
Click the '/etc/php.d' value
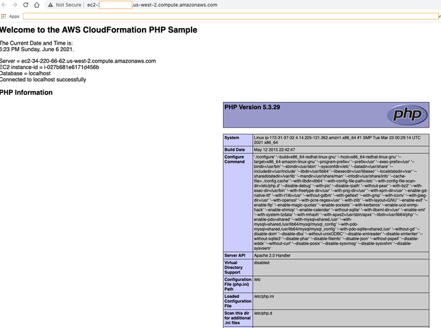pyautogui.click(x=263, y=313)
